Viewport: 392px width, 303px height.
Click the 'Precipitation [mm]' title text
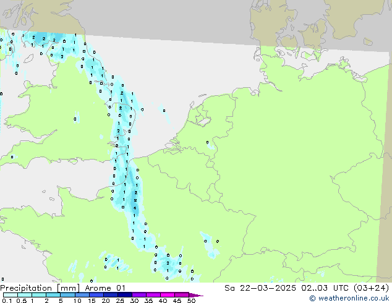[x=40, y=288]
